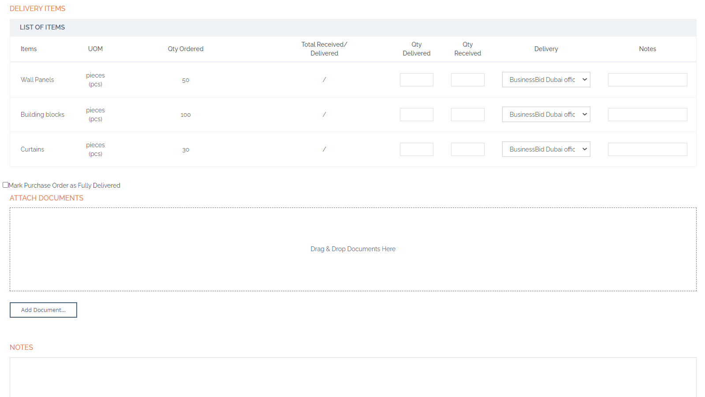Click Notes field in Curtains row
Screen dimensions: 705x397
(647, 149)
